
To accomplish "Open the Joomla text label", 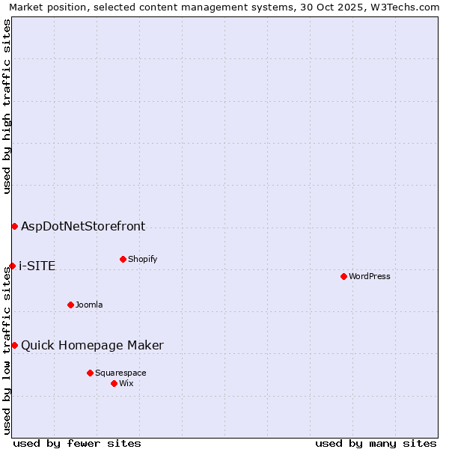I will point(89,305).
